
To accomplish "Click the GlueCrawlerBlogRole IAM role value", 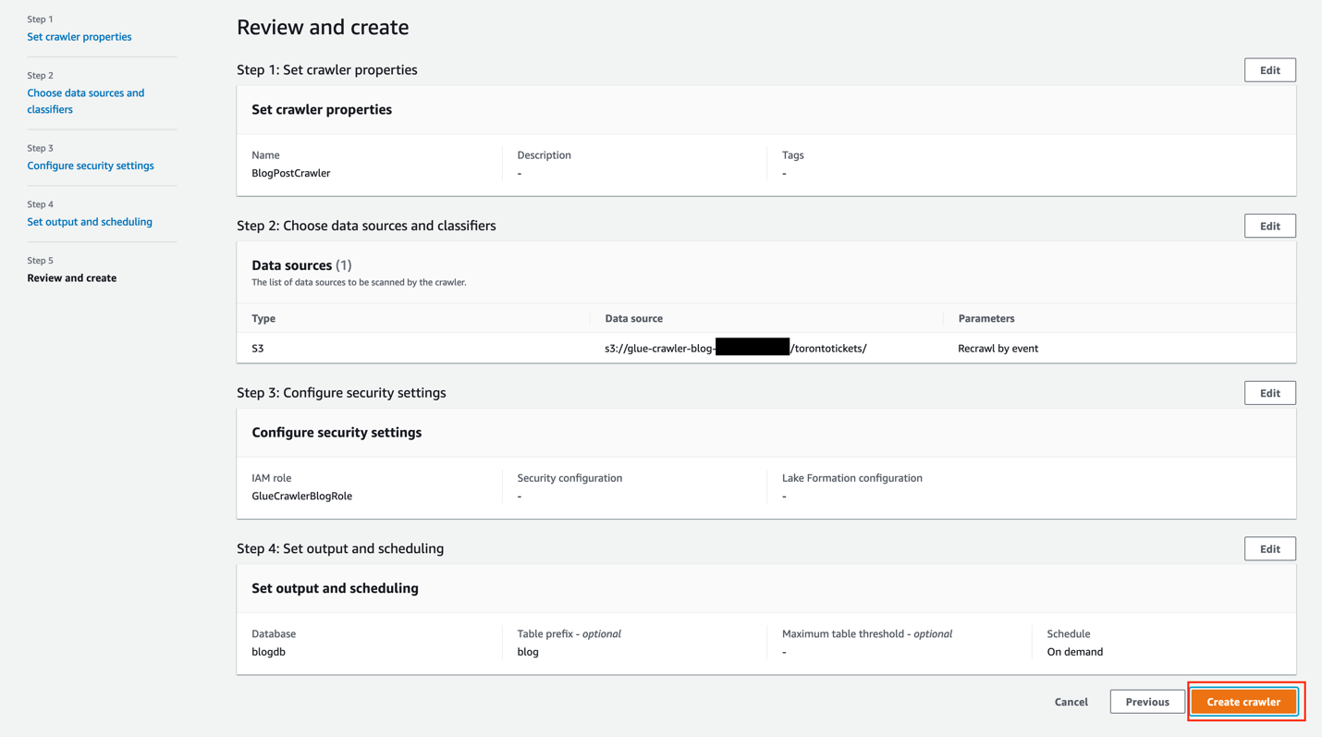I will (302, 497).
